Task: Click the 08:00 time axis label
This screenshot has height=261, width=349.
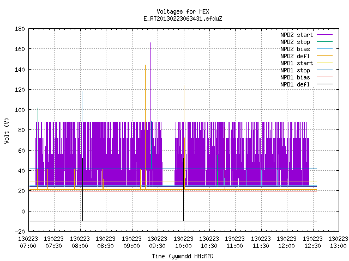Action: 80,246
